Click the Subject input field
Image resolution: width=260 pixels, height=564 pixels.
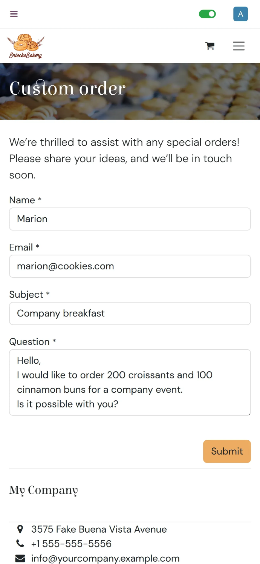pos(130,313)
